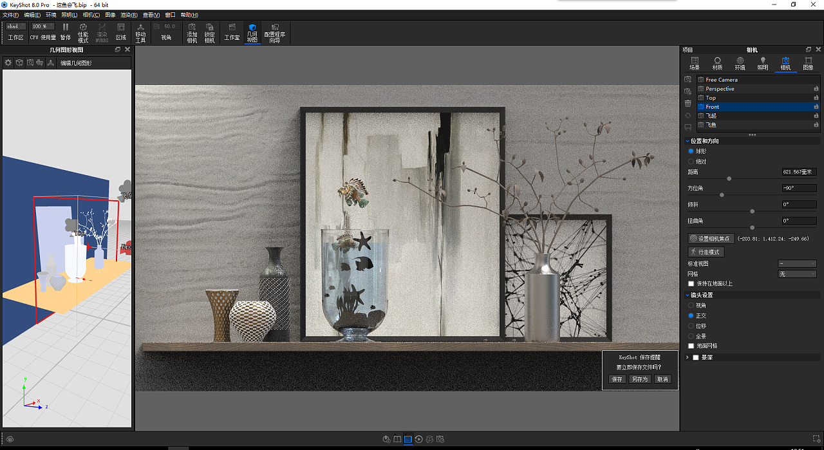824x450 pixels.
Task: Click the Pause (暂停) render icon
Action: coord(66,31)
